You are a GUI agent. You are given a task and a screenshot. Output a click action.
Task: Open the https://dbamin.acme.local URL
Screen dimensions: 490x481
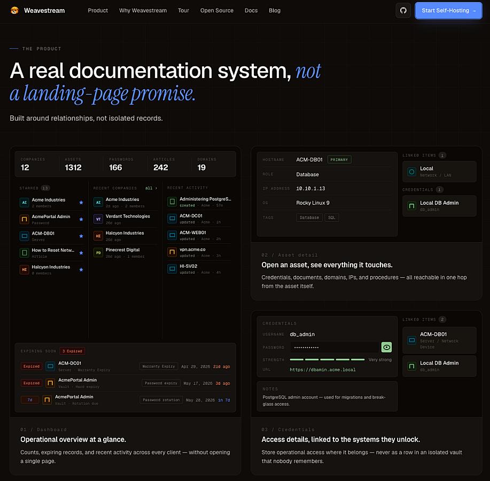(323, 370)
